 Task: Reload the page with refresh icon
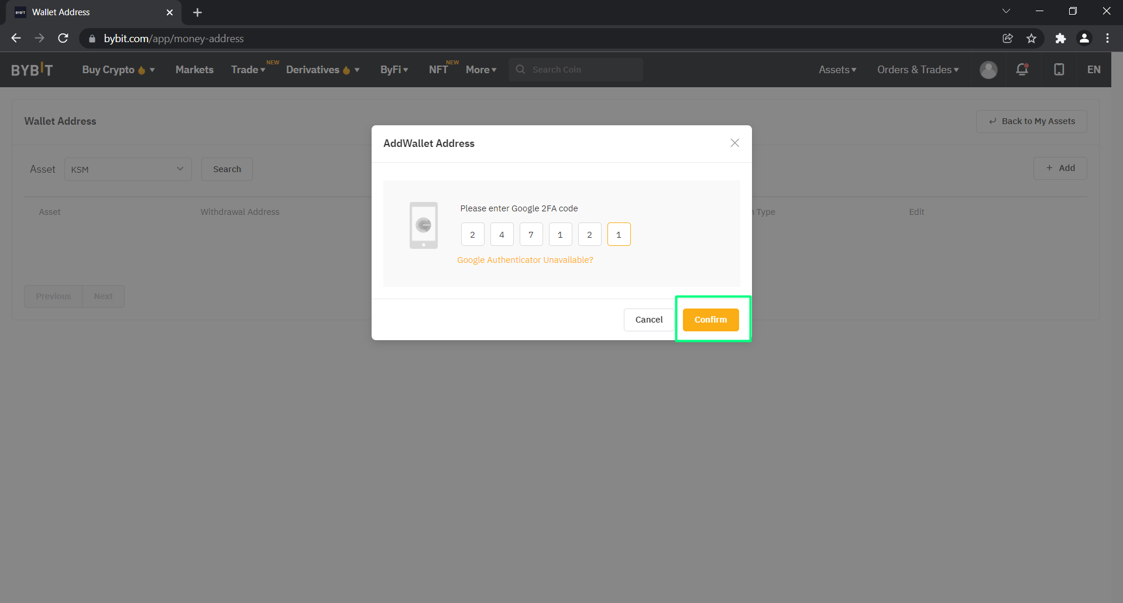63,39
